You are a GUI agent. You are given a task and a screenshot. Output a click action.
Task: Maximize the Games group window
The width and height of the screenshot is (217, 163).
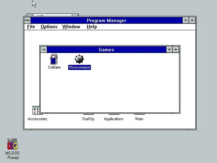[x=176, y=50]
